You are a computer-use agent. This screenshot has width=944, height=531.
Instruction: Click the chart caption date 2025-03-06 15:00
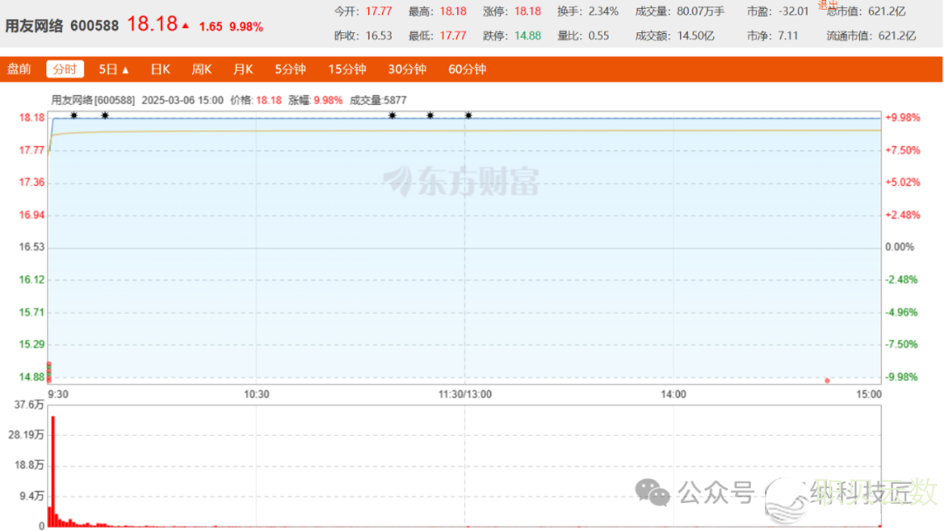[x=183, y=100]
